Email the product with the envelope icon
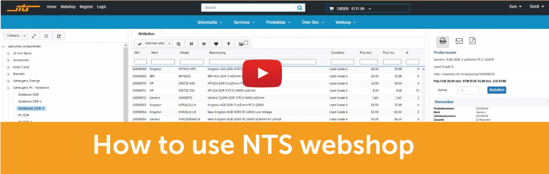This screenshot has width=549, height=174. pyautogui.click(x=459, y=41)
